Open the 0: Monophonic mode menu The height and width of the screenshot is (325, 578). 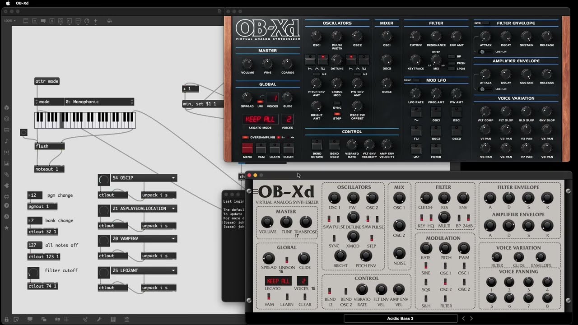point(99,102)
